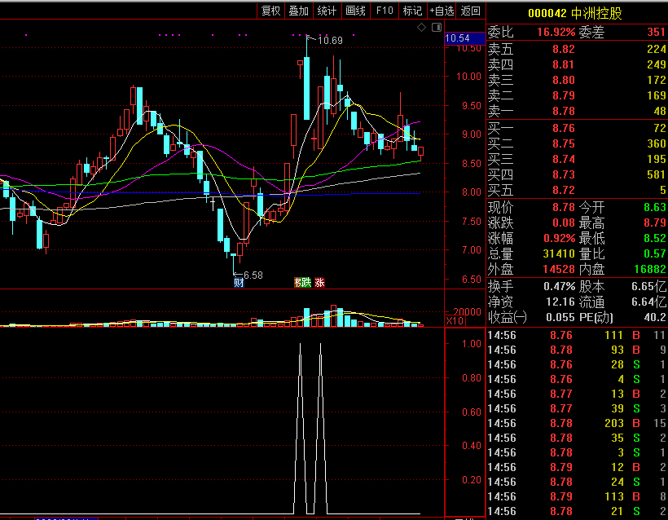The width and height of the screenshot is (668, 520).
Task: Click the red 涨 marker icon
Action: 319,283
